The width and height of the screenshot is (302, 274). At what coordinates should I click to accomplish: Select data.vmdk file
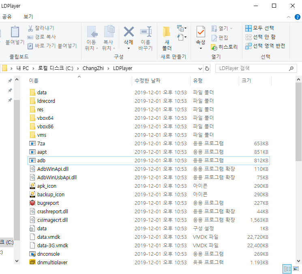click(45, 237)
